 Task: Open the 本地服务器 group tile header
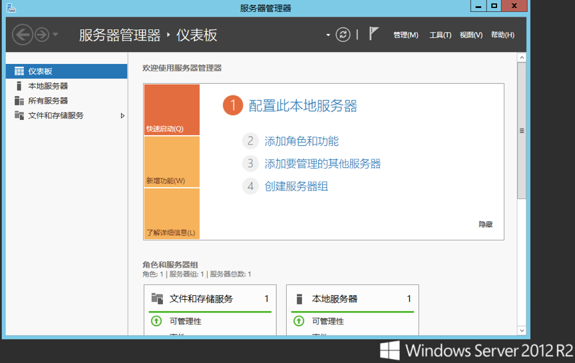tap(353, 299)
